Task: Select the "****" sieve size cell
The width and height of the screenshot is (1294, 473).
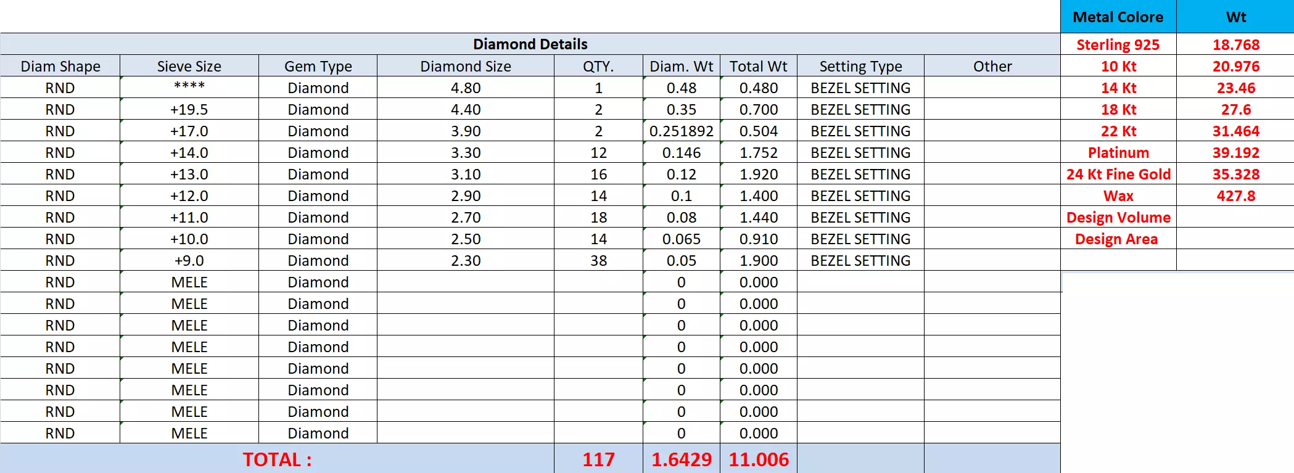Action: (189, 86)
